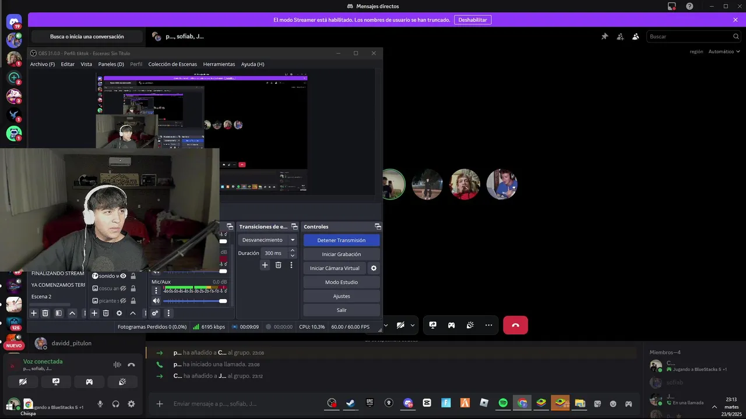
Task: Open Discord user settings gear
Action: coord(131,404)
